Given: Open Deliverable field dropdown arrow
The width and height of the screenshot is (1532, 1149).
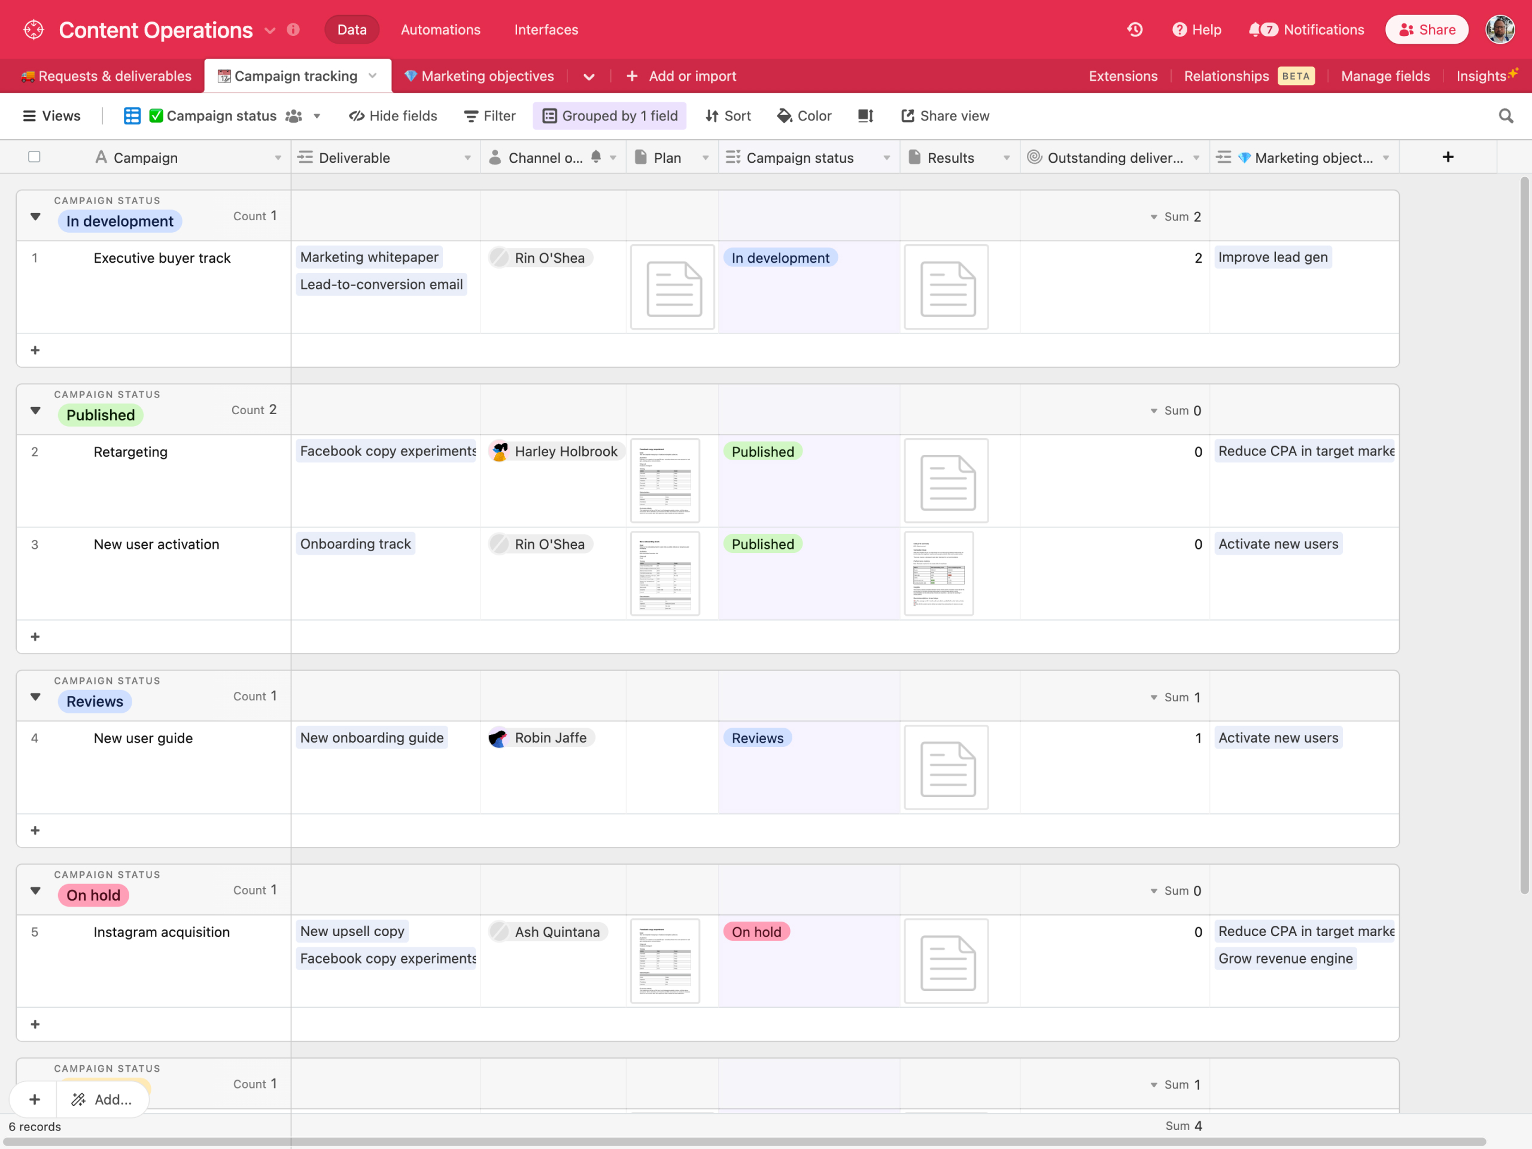Looking at the screenshot, I should 467,158.
